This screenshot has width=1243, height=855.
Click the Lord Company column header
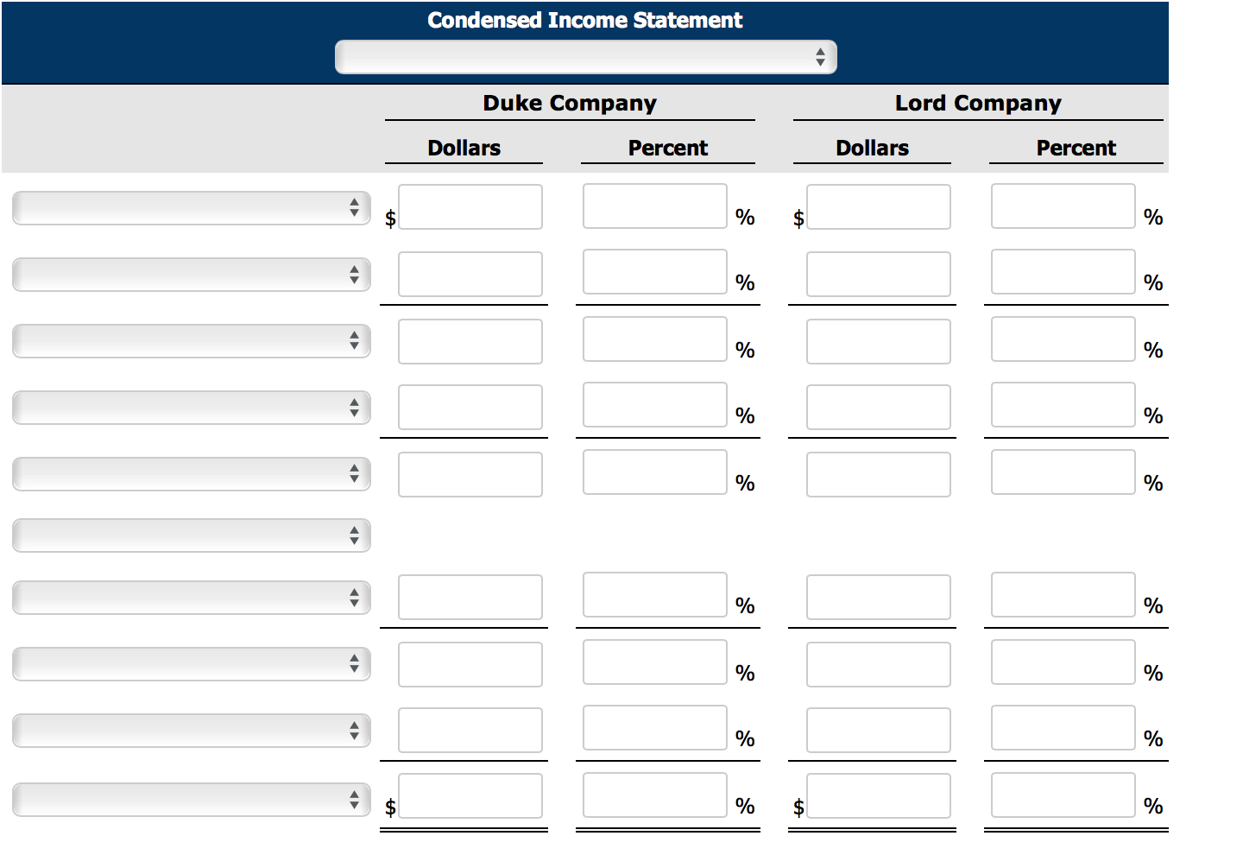(x=976, y=103)
